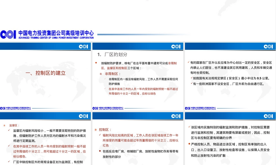Click the text ① 非限制区：
Image resolution: width=276 pixels, height=165 pixels.
tap(110, 74)
